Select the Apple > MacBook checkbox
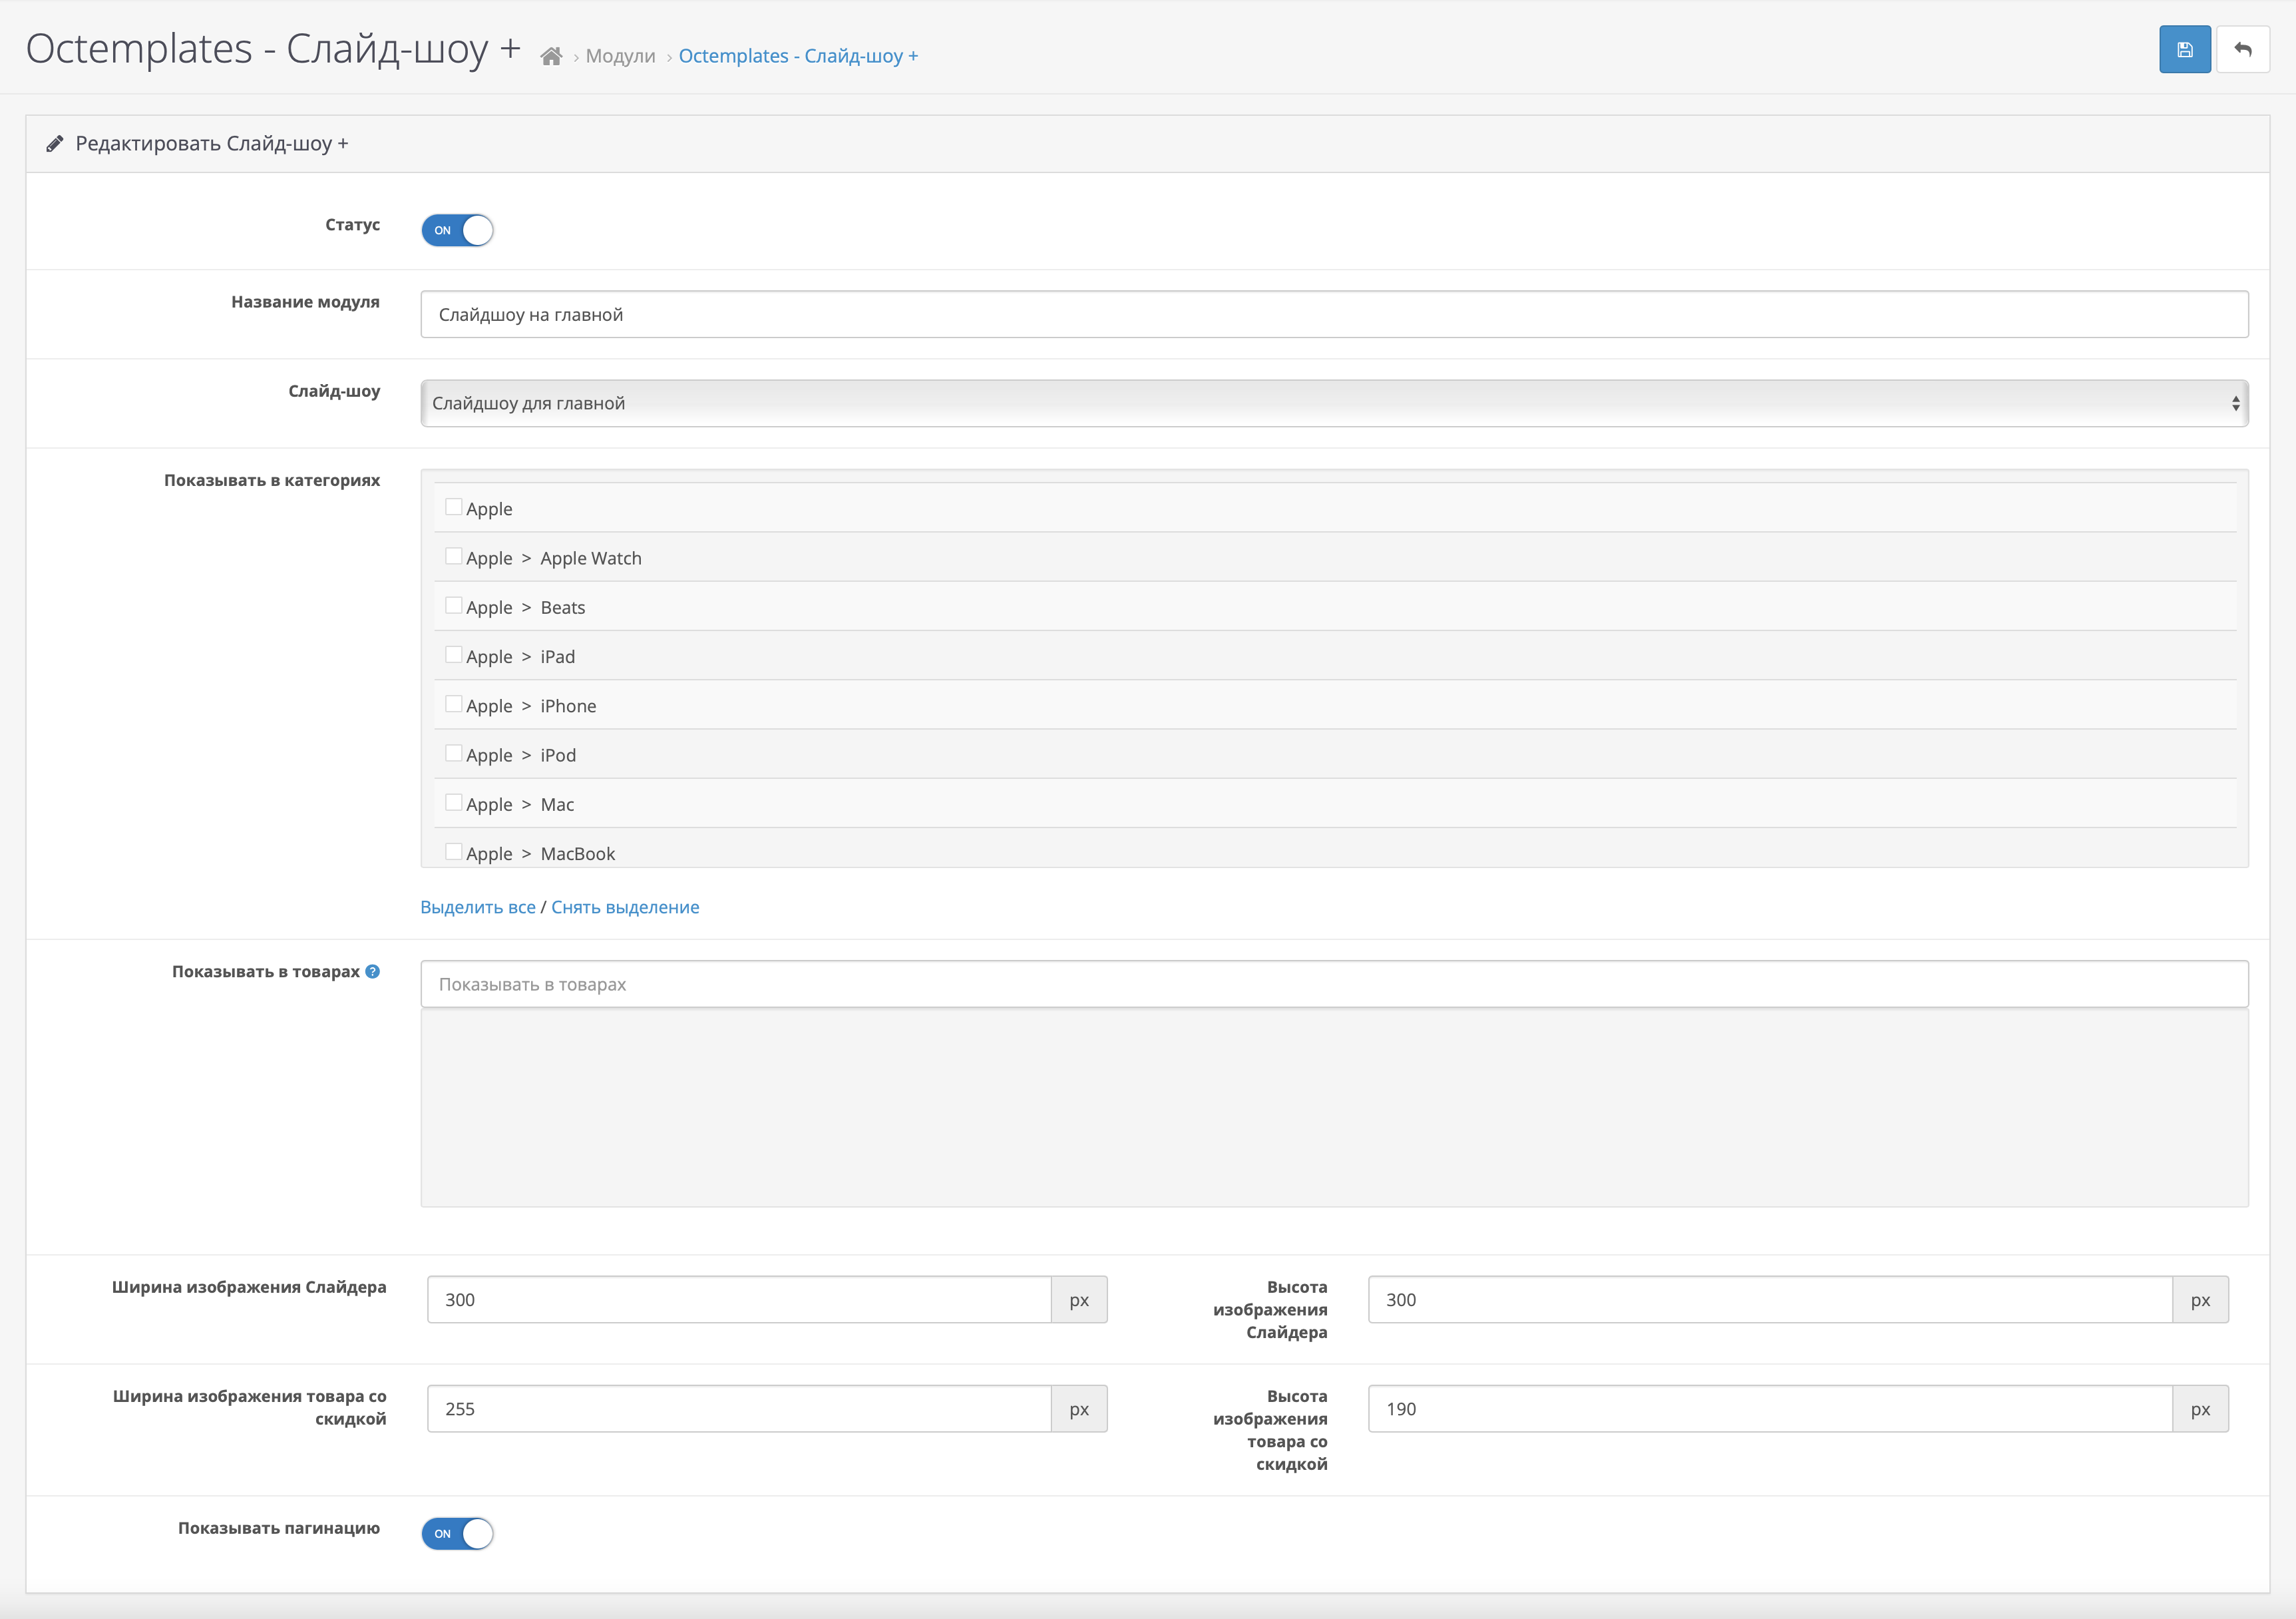 454,852
